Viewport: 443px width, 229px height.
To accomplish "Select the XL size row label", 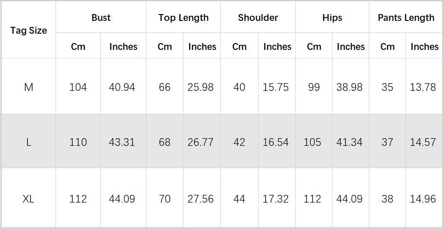I will 29,199.
